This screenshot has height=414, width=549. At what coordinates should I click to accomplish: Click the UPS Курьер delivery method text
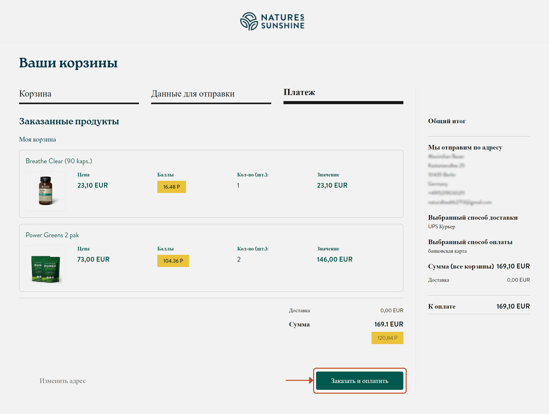441,227
